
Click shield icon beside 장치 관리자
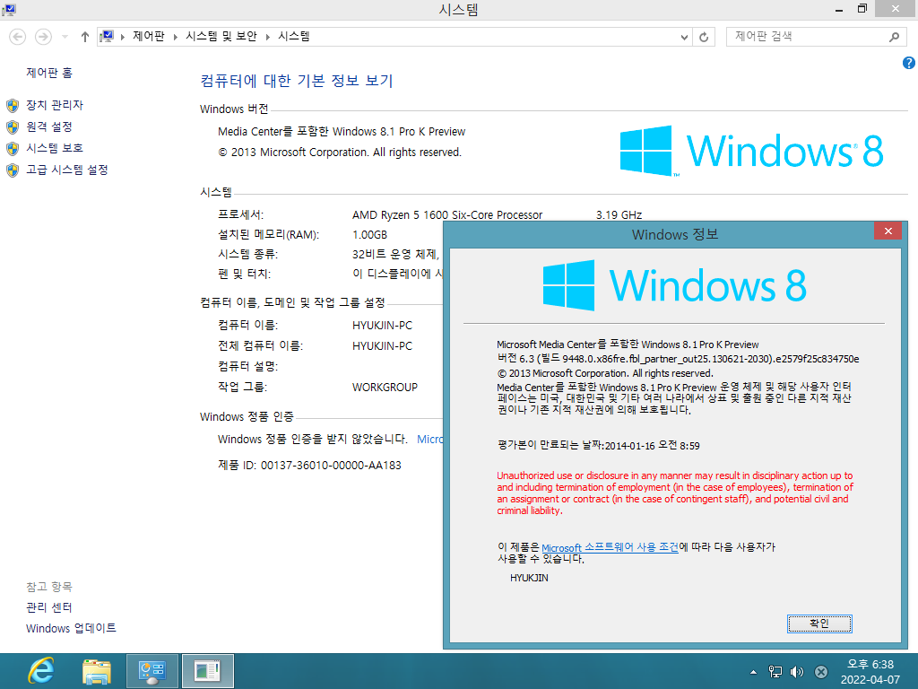13,106
